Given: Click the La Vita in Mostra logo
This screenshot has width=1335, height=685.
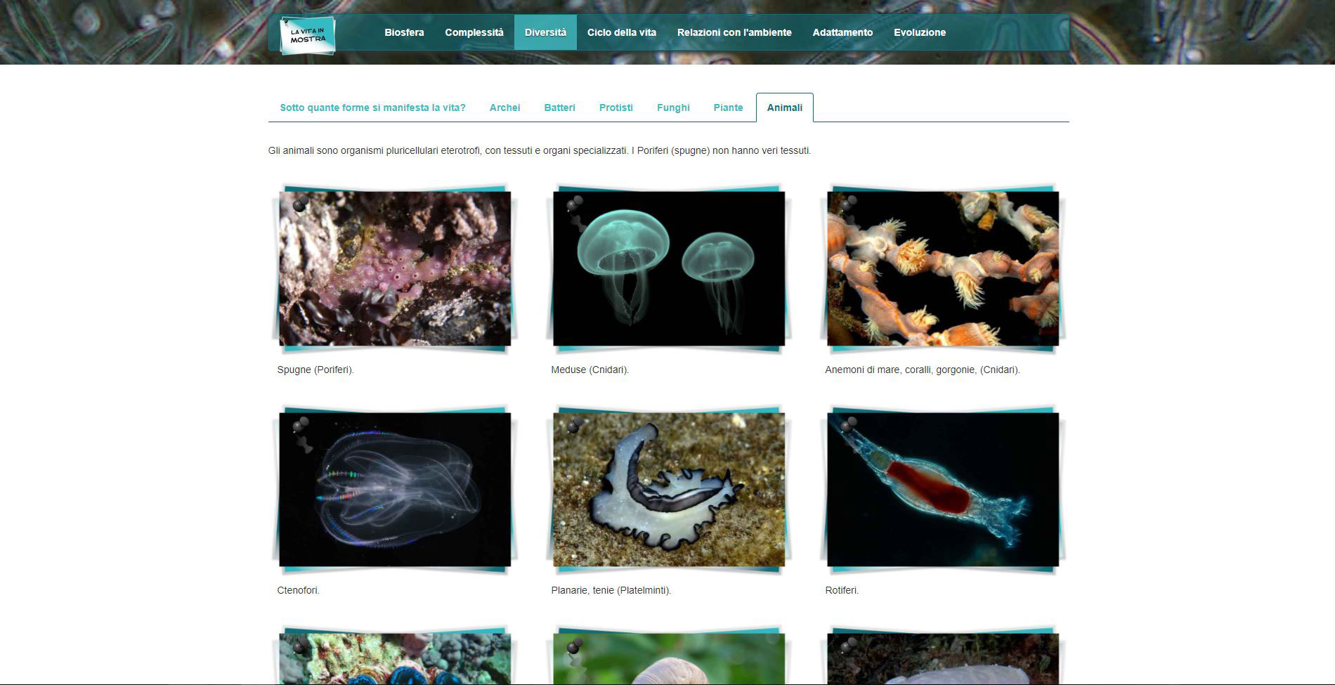Looking at the screenshot, I should point(308,34).
